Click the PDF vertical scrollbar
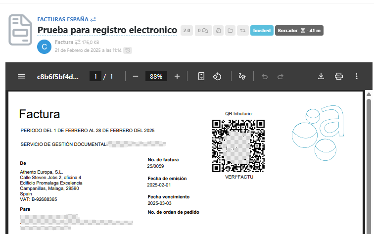Viewport: 374px width, 234px height. 369,148
